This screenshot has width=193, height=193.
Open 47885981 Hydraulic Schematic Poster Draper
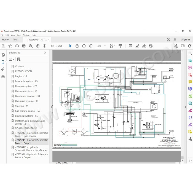coord(32,156)
